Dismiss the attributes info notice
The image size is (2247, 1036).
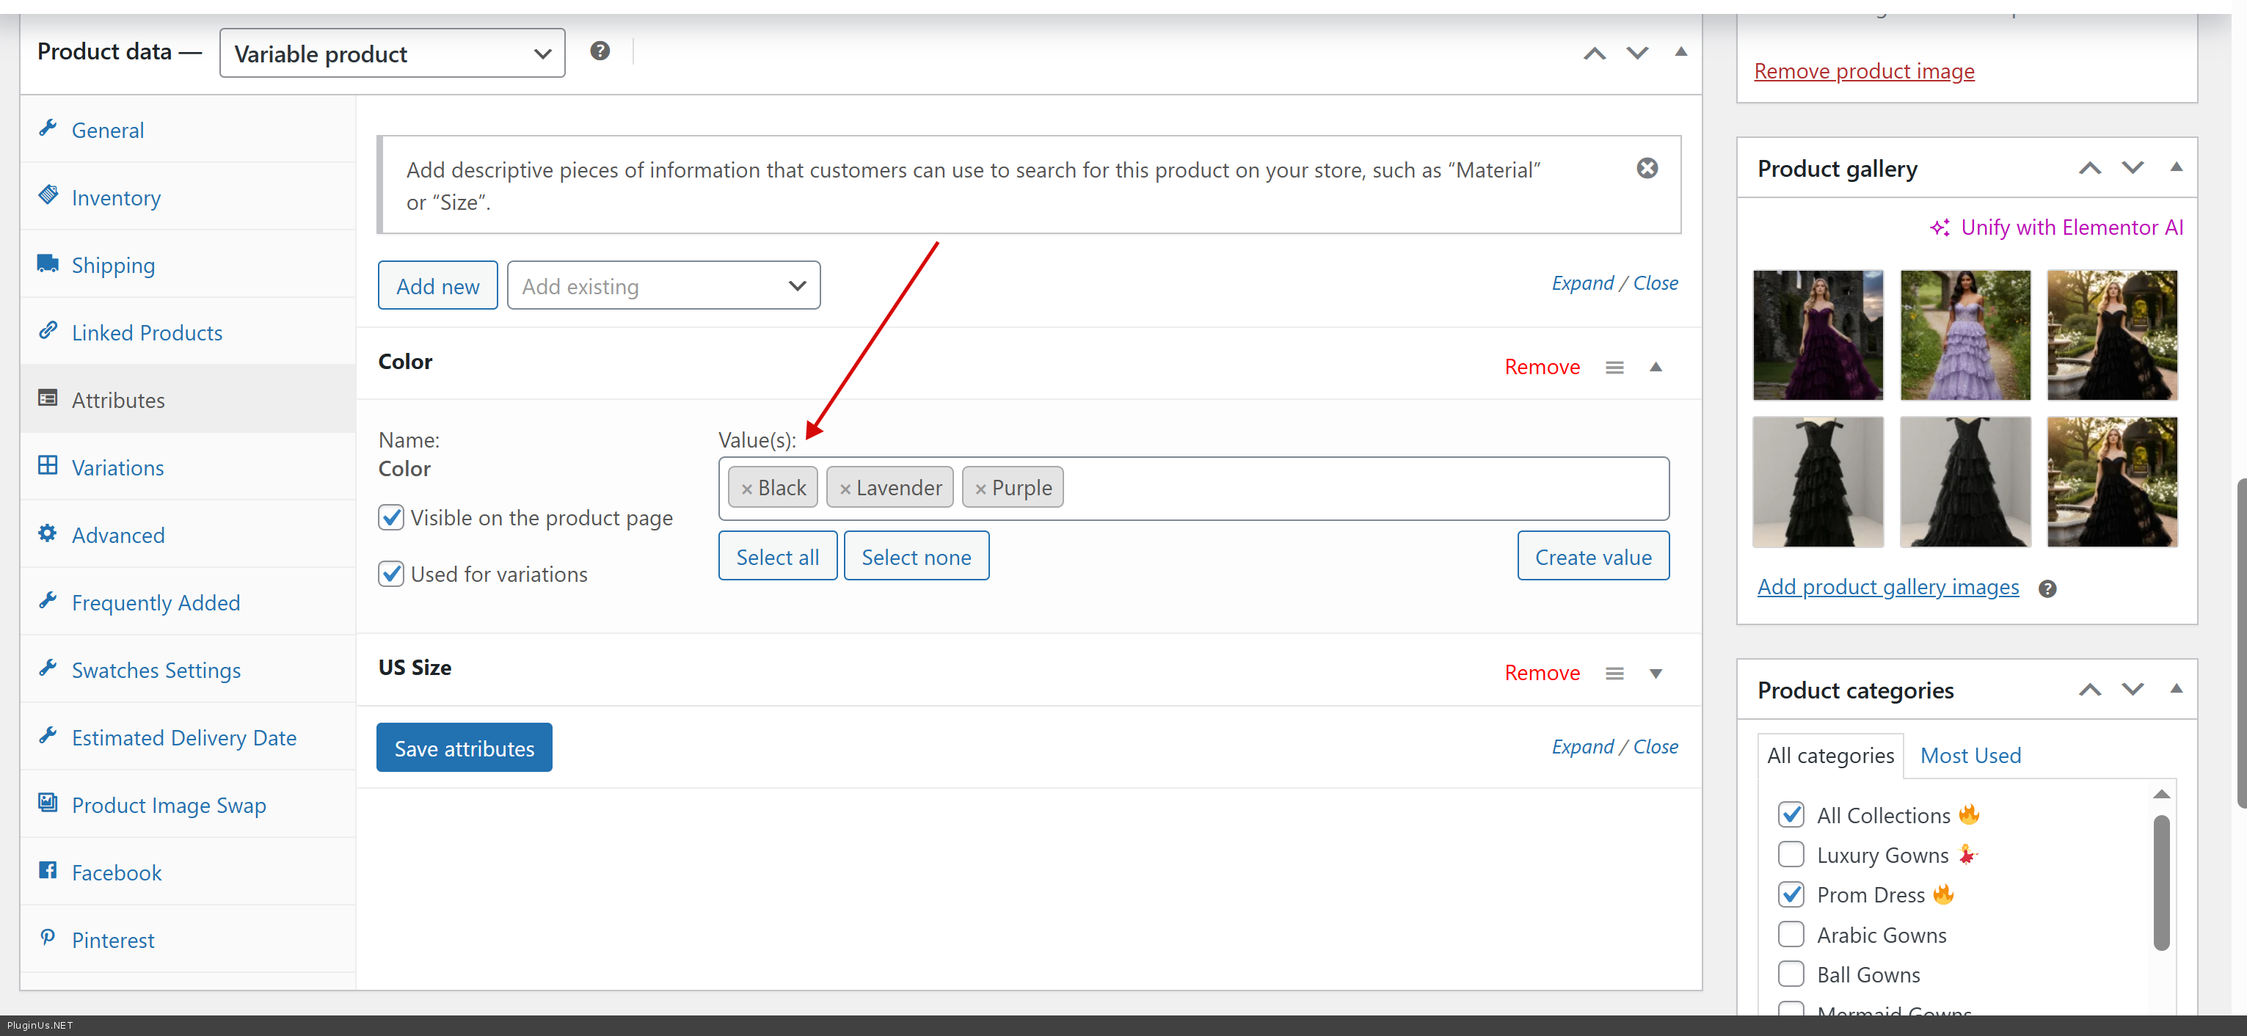point(1647,168)
